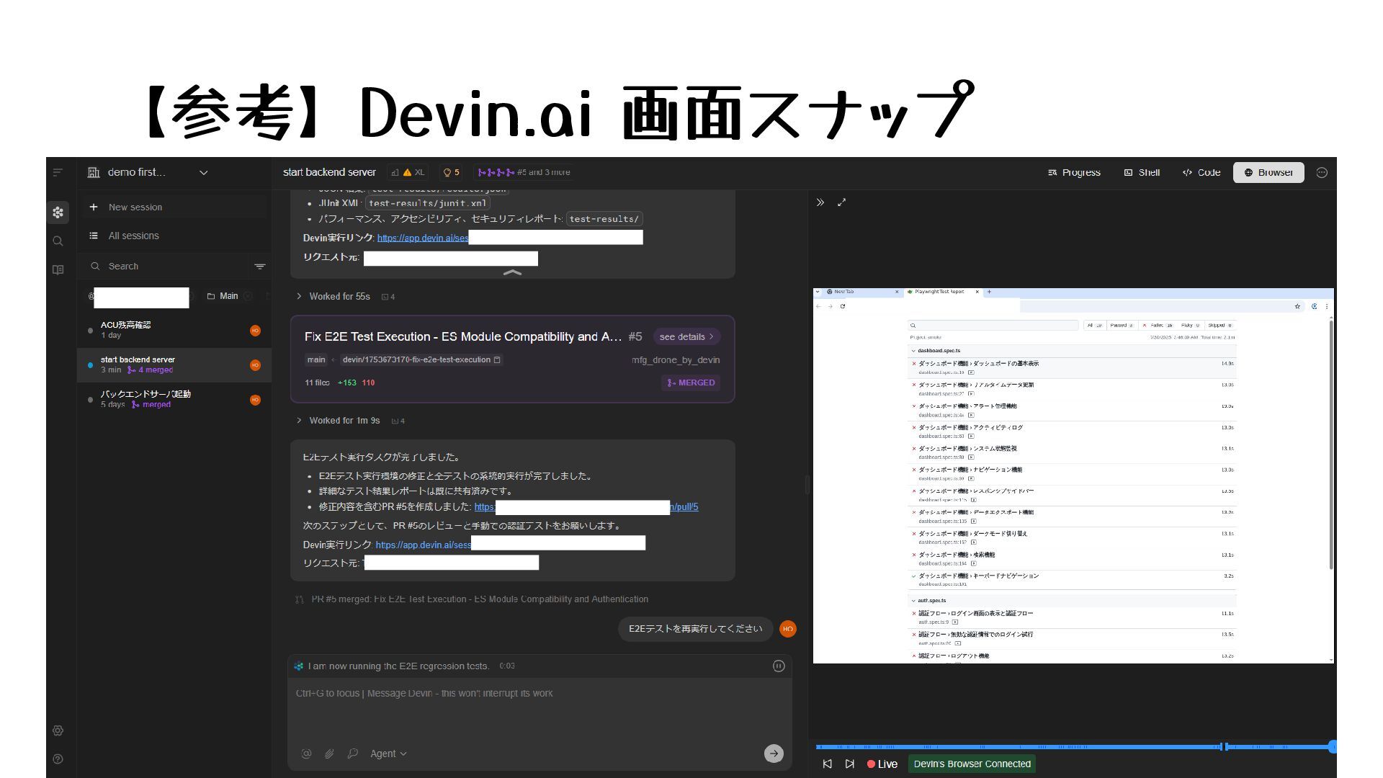Open the ACU残高確認 session
Viewport: 1383px width, 778px height.
point(174,330)
